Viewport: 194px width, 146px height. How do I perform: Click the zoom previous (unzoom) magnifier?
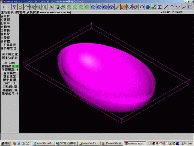(x=32, y=7)
